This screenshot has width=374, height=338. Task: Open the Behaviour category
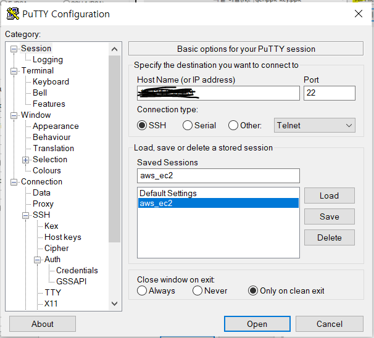coord(51,138)
